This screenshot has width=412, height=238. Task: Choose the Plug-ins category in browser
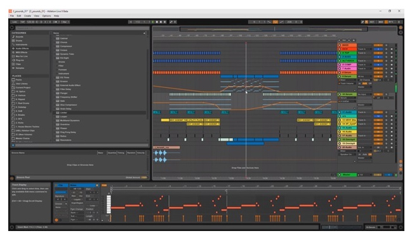tap(20, 60)
